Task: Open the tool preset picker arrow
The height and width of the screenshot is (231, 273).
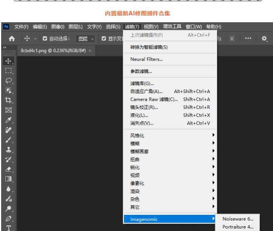Action: [36, 38]
